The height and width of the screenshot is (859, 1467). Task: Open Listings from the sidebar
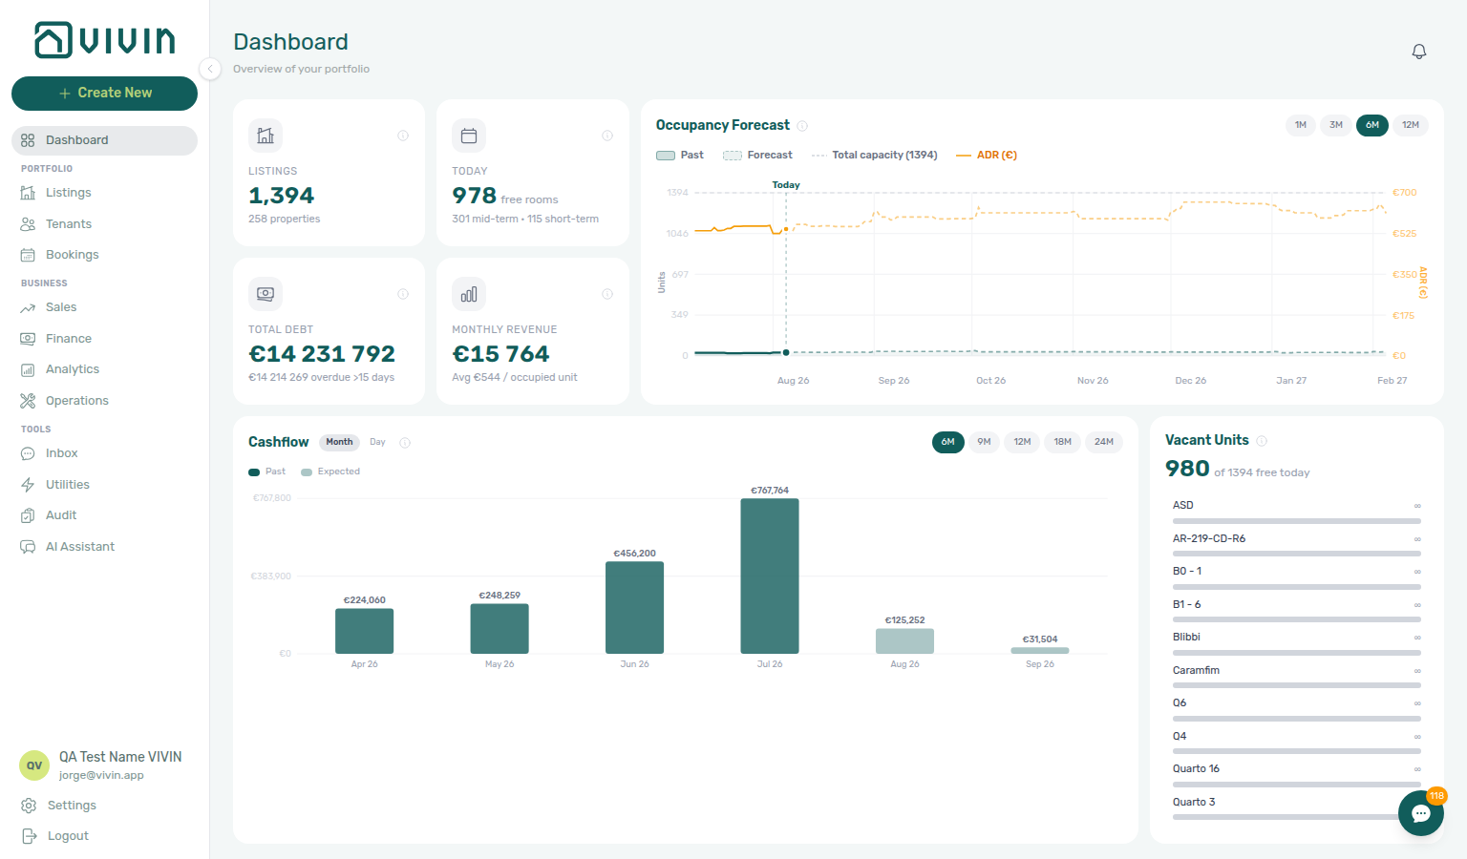click(104, 193)
